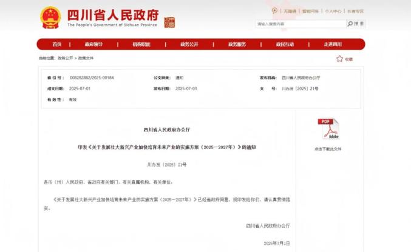Open the Adobe PDF file icon
Screen dimensions: 411x252
pyautogui.click(x=328, y=129)
